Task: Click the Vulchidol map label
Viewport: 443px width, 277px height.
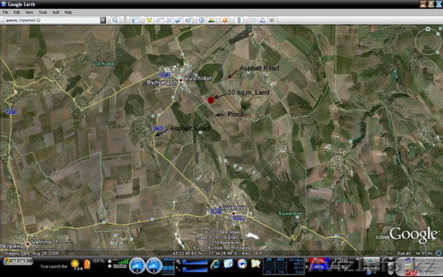Action: (x=198, y=78)
